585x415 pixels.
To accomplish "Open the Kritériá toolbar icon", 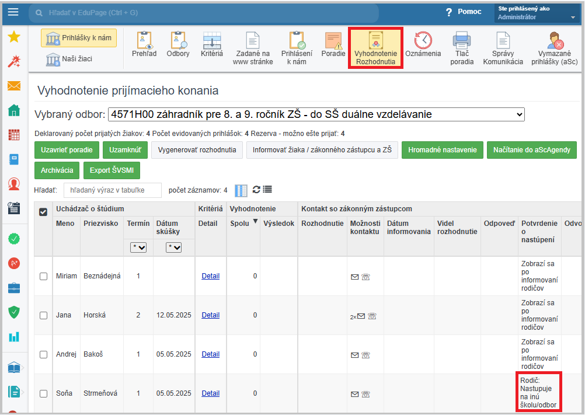I will pyautogui.click(x=211, y=44).
